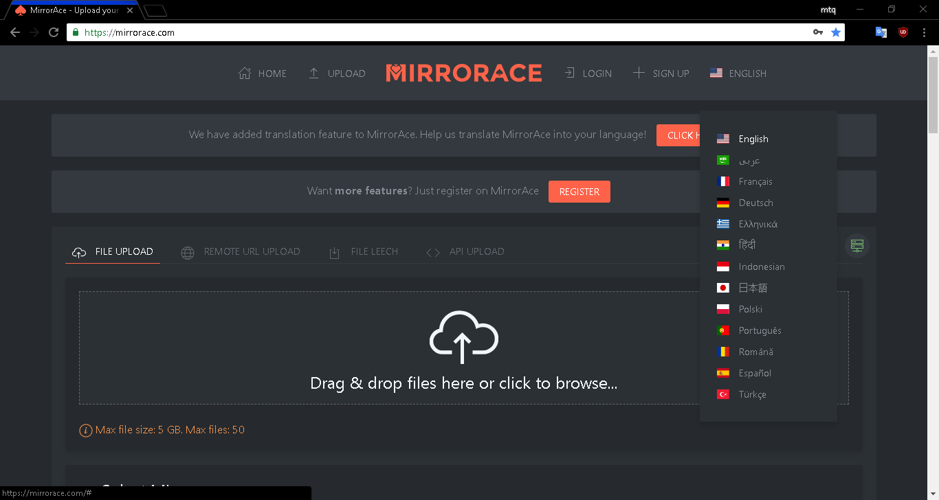Click the Home house icon

point(245,73)
